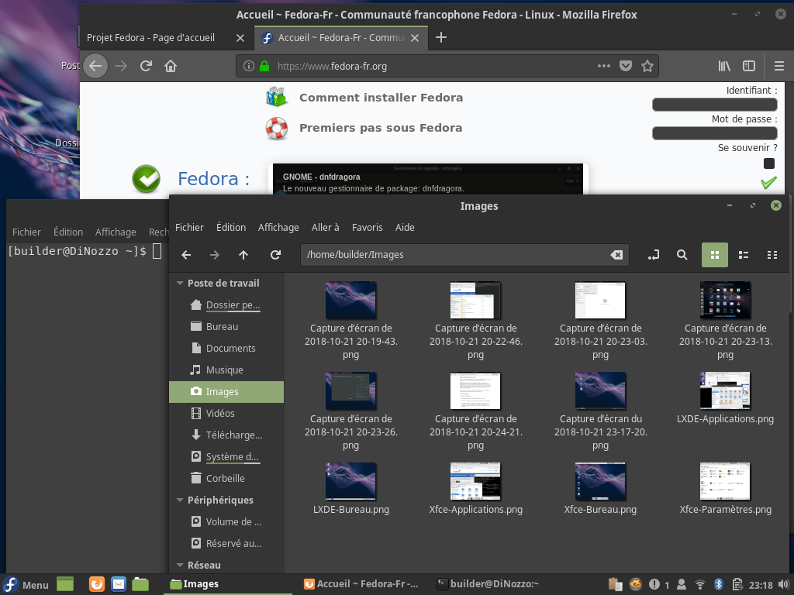
Task: Open 'Comment installer Fedora' link
Action: click(x=381, y=98)
